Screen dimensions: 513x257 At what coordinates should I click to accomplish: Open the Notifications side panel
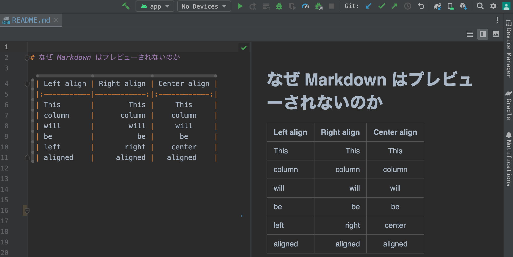(508, 159)
